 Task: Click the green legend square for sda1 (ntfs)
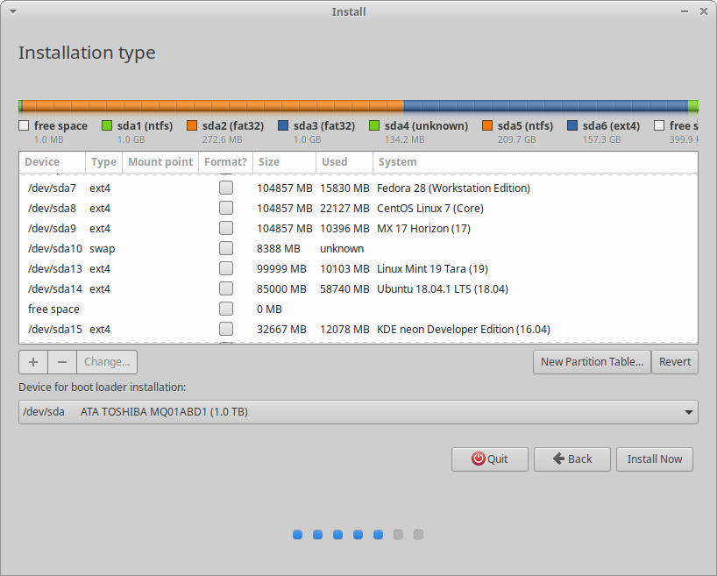[x=107, y=124]
